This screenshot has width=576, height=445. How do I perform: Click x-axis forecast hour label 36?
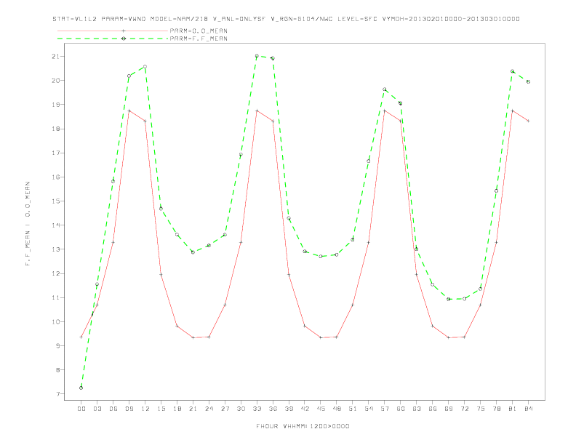[273, 409]
